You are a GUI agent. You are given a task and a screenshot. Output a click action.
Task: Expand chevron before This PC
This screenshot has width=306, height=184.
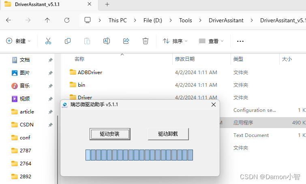click(x=100, y=20)
